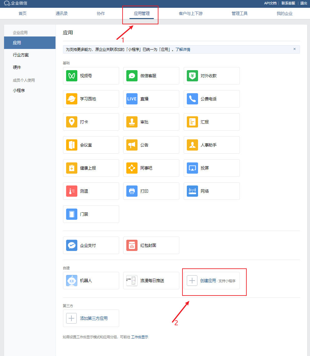Click the 浪漫每日推送 label text
310x356 pixels.
click(152, 281)
